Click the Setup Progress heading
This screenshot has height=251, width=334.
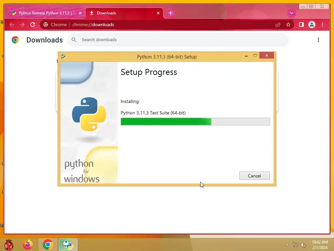coord(149,72)
